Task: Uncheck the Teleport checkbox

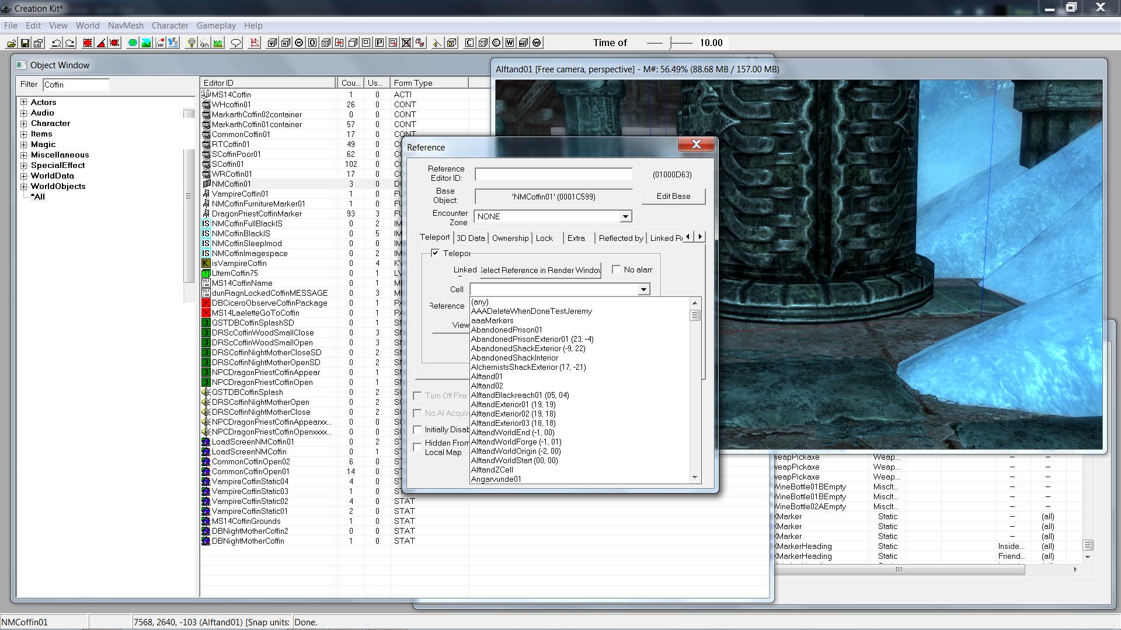Action: [435, 253]
